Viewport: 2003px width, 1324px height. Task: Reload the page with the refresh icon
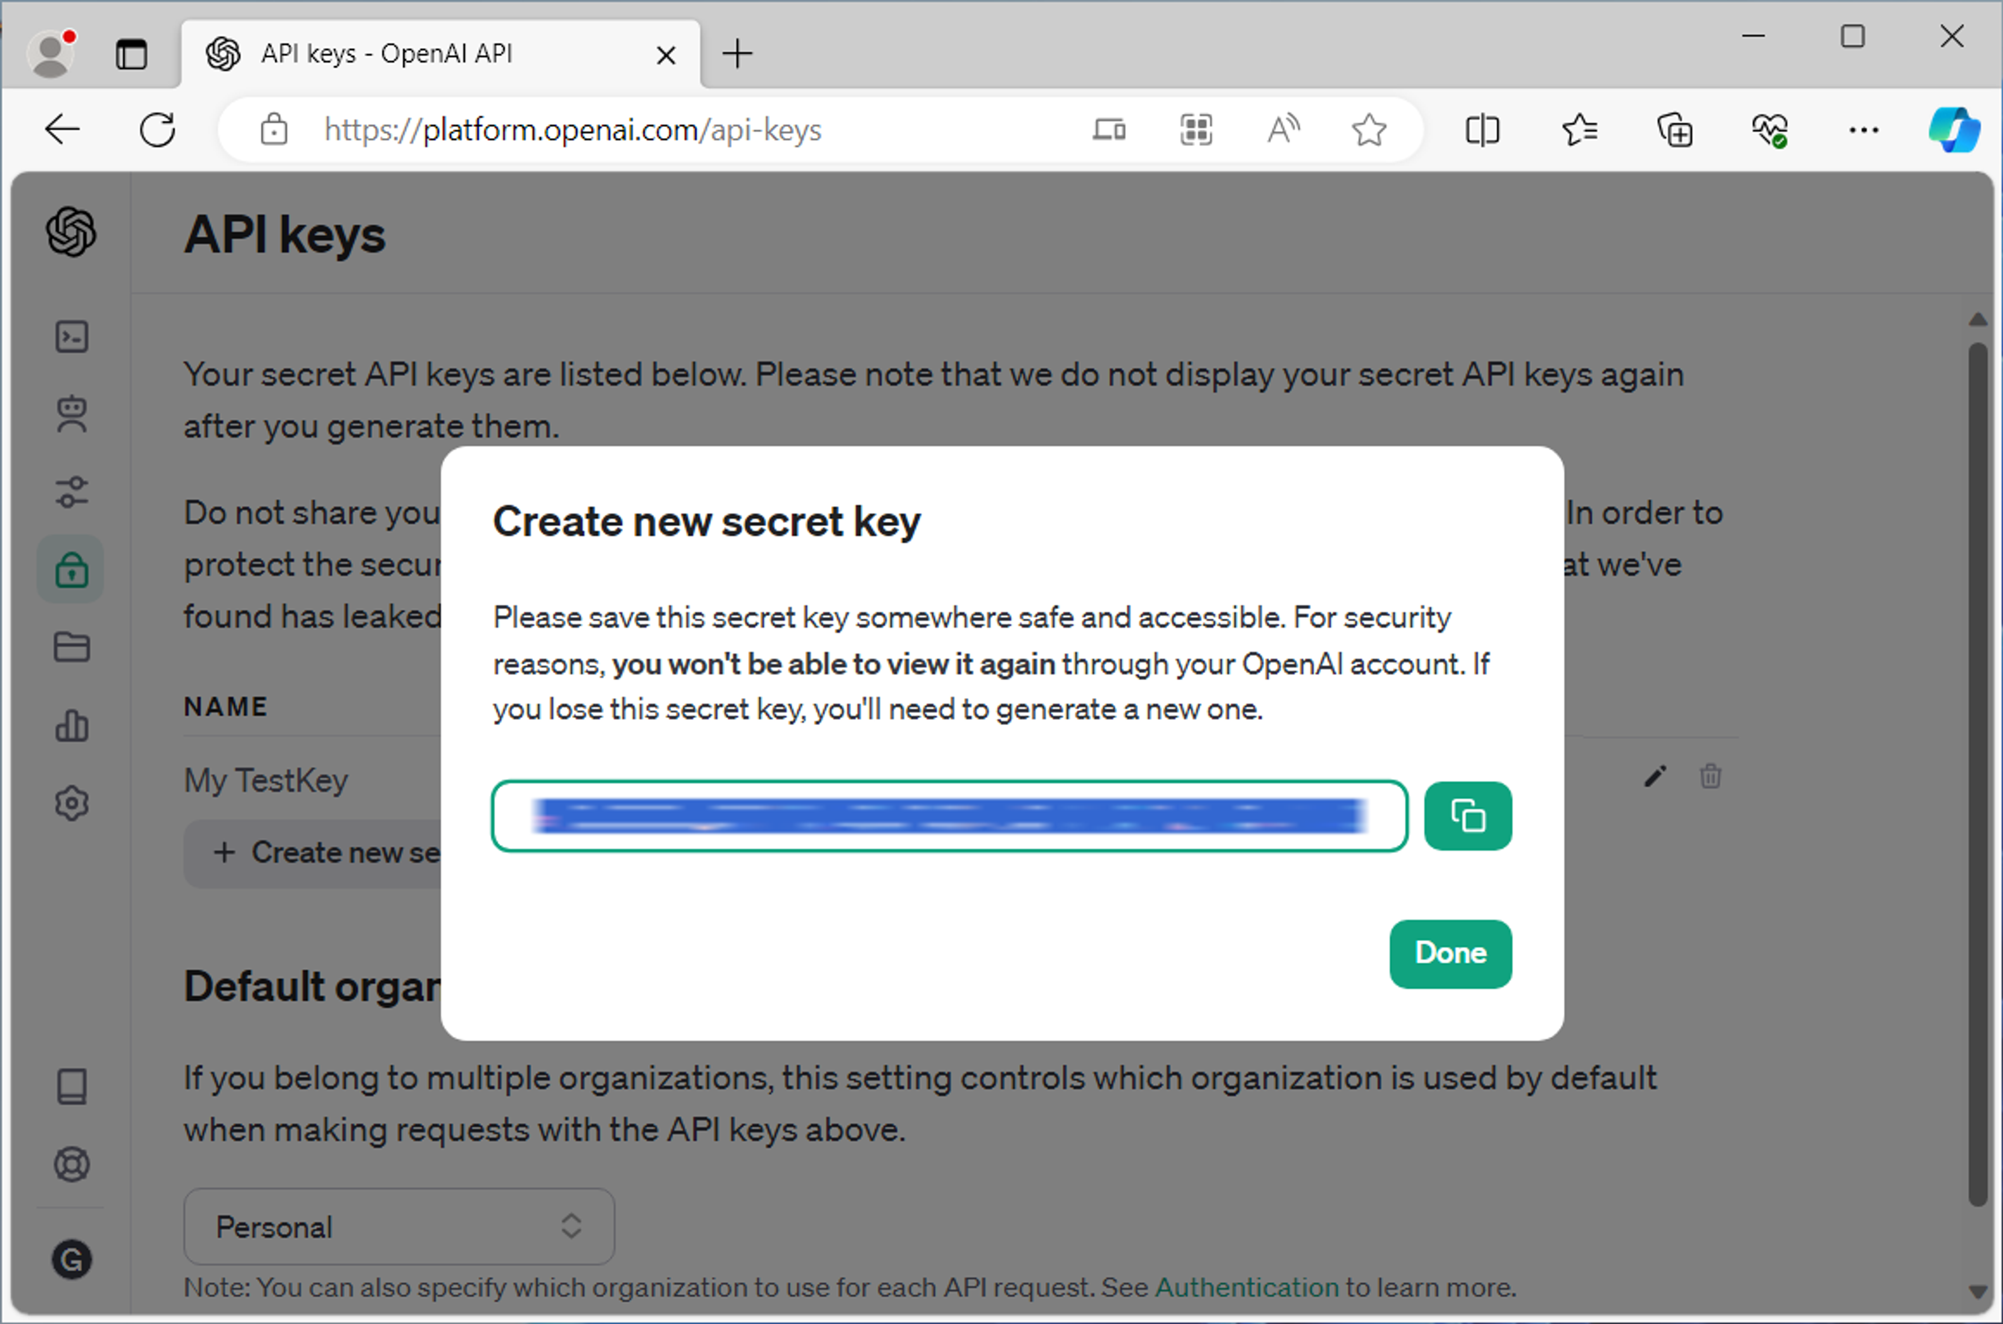click(x=158, y=130)
